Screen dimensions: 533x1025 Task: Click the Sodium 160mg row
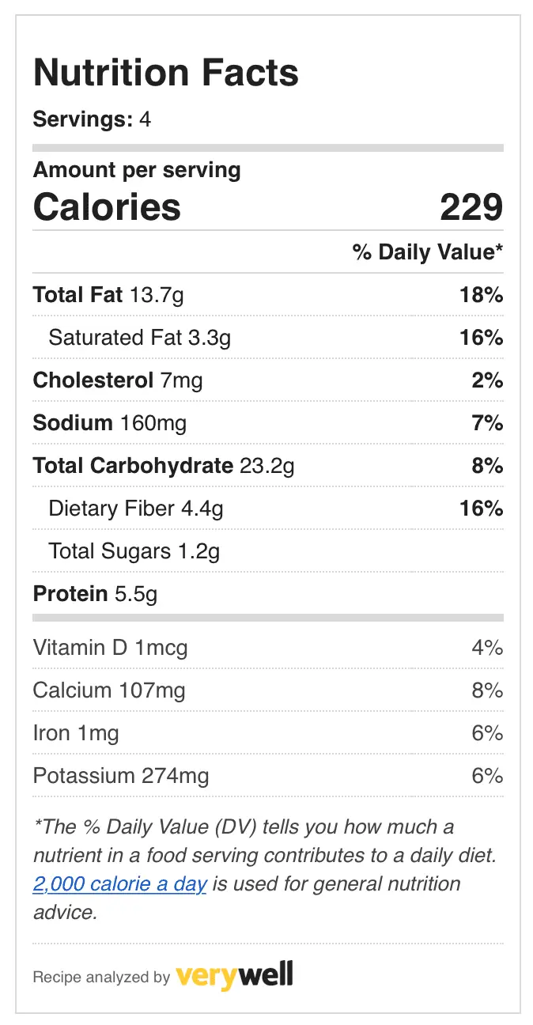tap(268, 423)
